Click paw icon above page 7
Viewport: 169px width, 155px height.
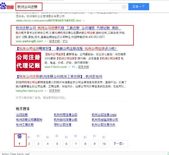coord(76,136)
